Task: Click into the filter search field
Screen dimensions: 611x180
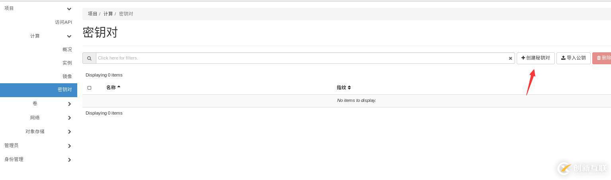Action: [x=303, y=58]
